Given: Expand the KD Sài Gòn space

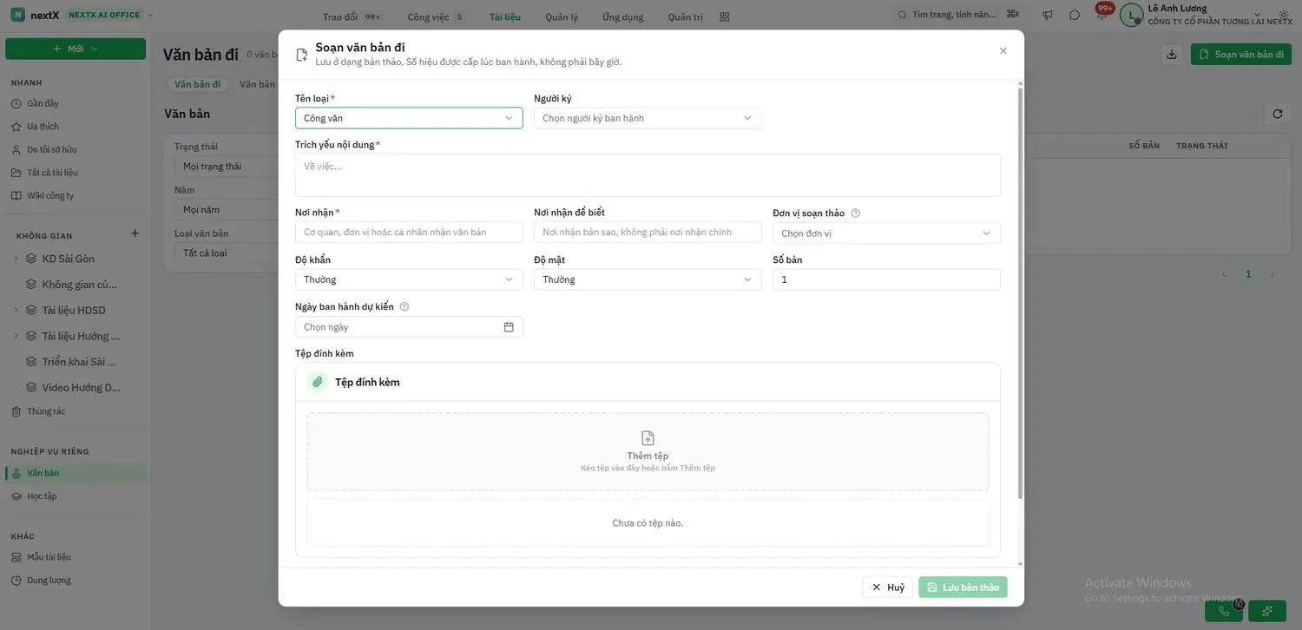Looking at the screenshot, I should [x=16, y=259].
